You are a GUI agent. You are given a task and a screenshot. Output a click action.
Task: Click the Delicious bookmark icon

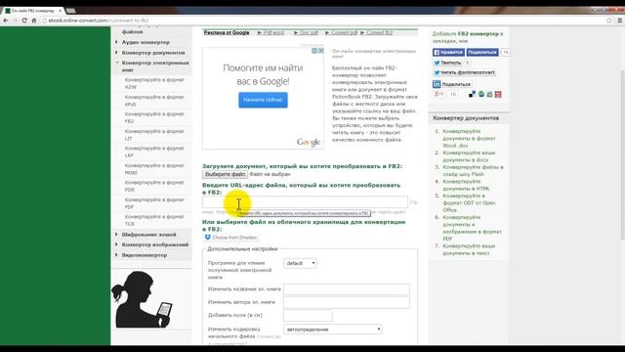pyautogui.click(x=472, y=94)
